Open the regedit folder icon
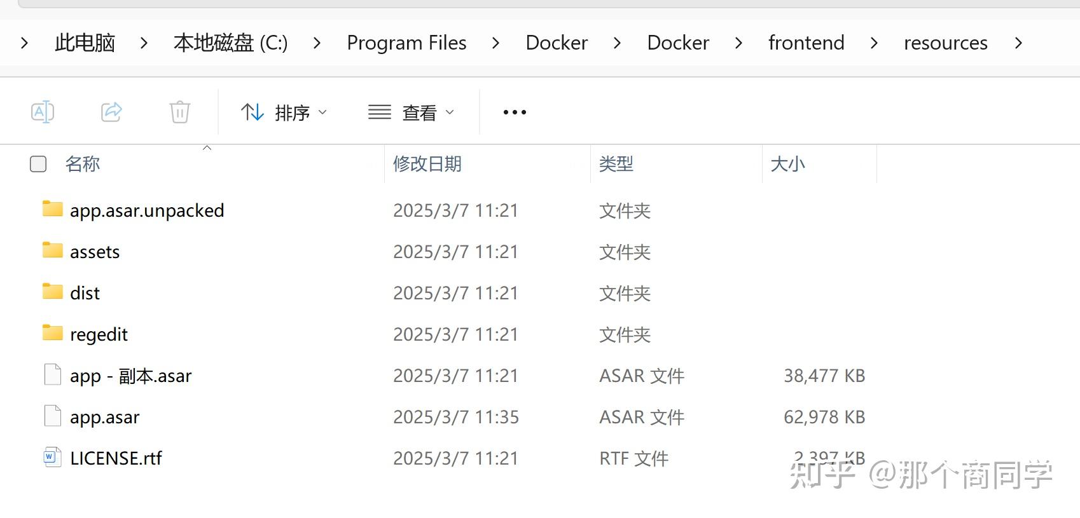Viewport: 1080px width, 518px height. [52, 332]
